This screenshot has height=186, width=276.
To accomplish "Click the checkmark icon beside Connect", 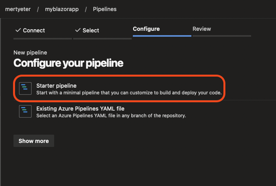I will pos(18,30).
